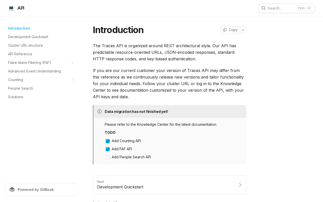This screenshot has width=323, height=202.
Task: Focus the Search input field
Action: 287,8
